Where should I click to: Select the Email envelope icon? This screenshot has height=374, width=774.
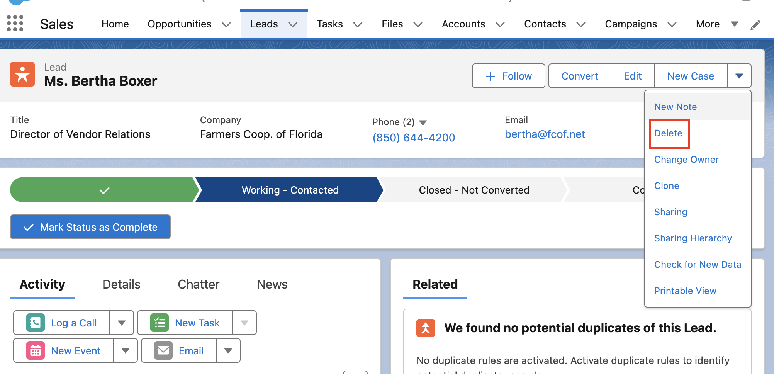point(163,350)
